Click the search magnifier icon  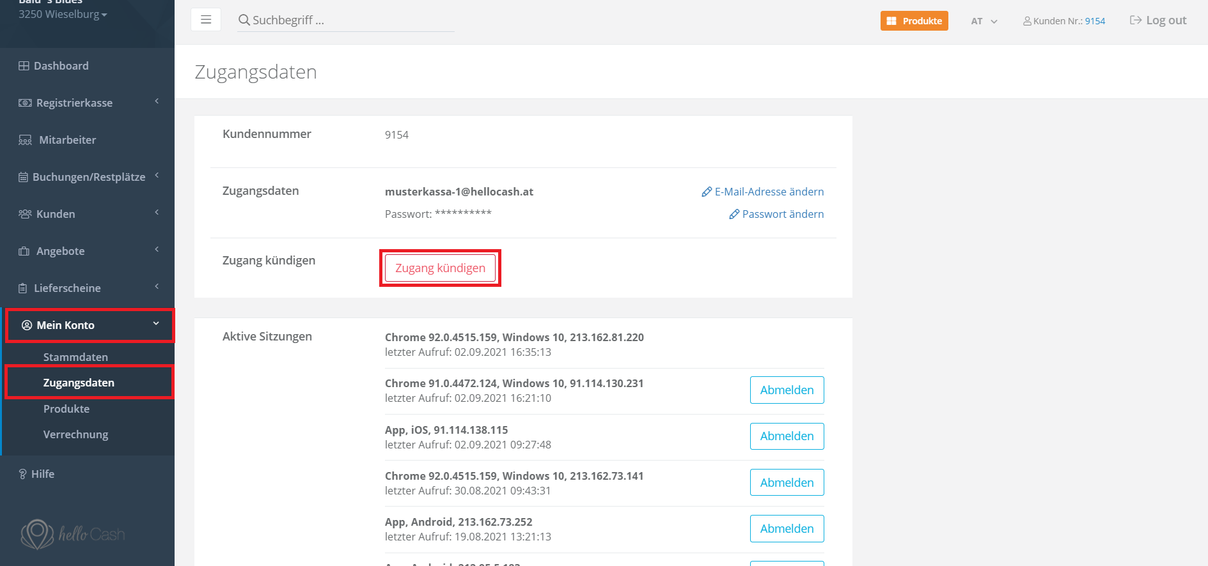[244, 20]
